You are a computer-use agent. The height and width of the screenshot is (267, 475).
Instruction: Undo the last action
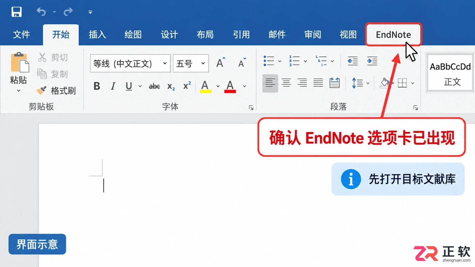point(41,12)
